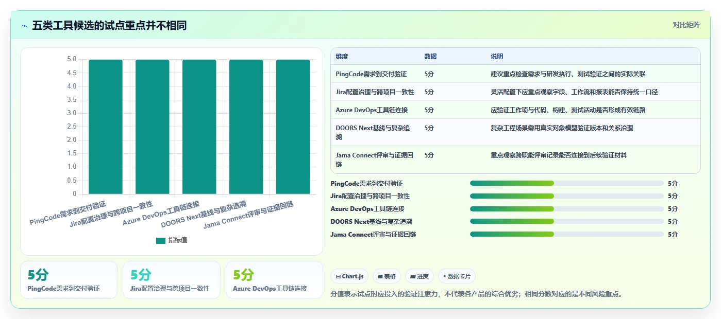This screenshot has height=319, width=721.
Task: Select the 进度 chip
Action: tap(420, 276)
